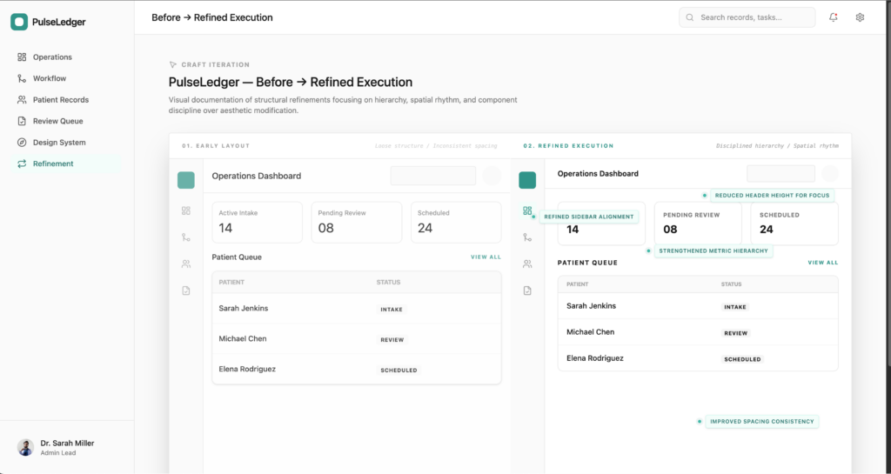Select Elena Rodriguez in the Early Layout

(247, 369)
